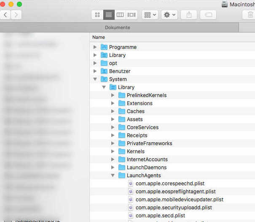Switch to column view mode

[x=120, y=15]
